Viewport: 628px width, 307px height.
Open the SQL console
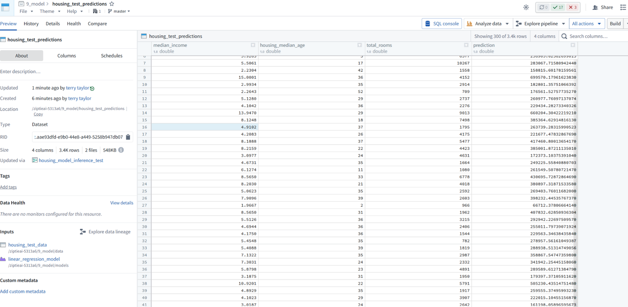coord(442,24)
